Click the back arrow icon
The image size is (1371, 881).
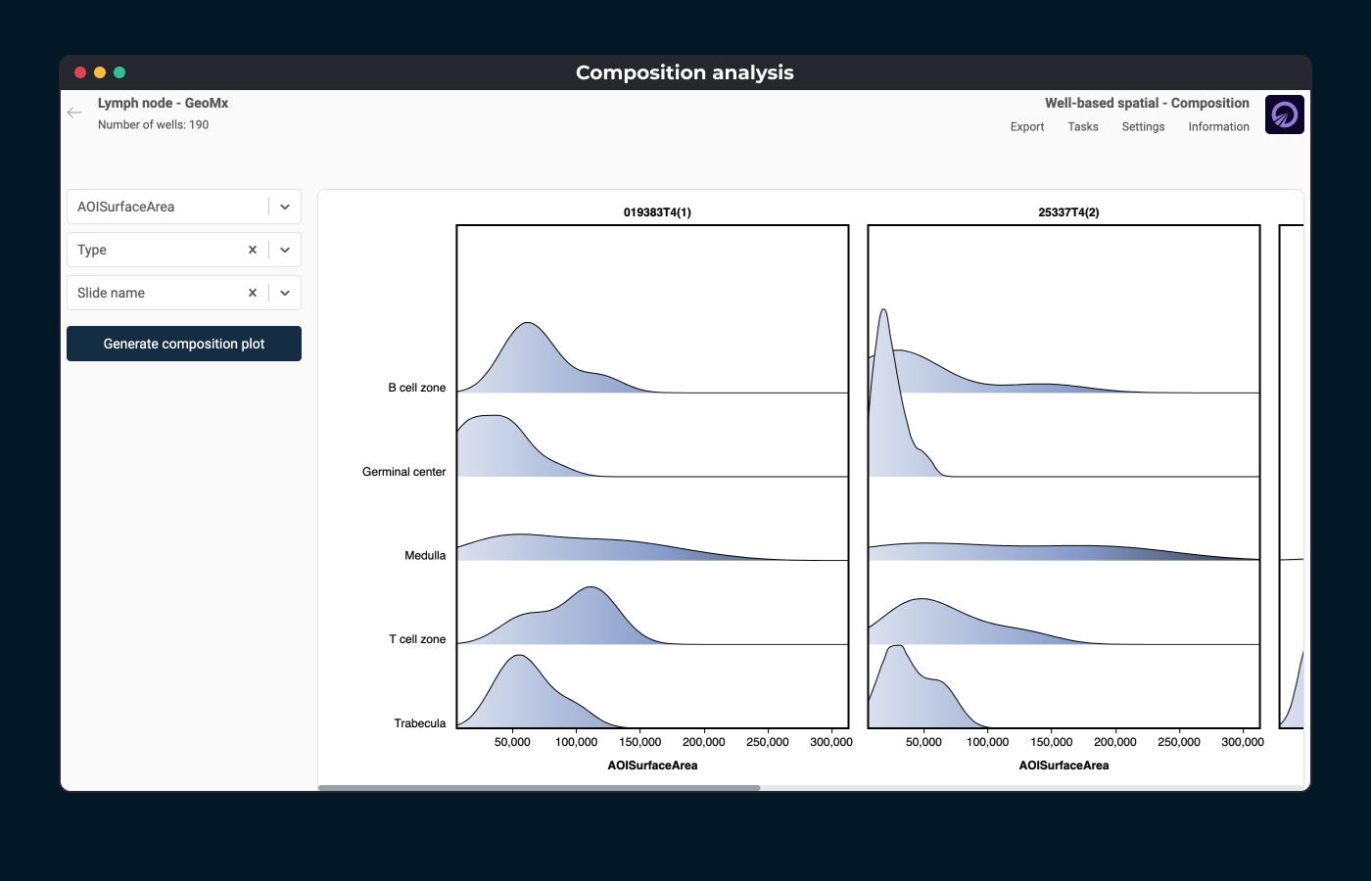point(74,113)
